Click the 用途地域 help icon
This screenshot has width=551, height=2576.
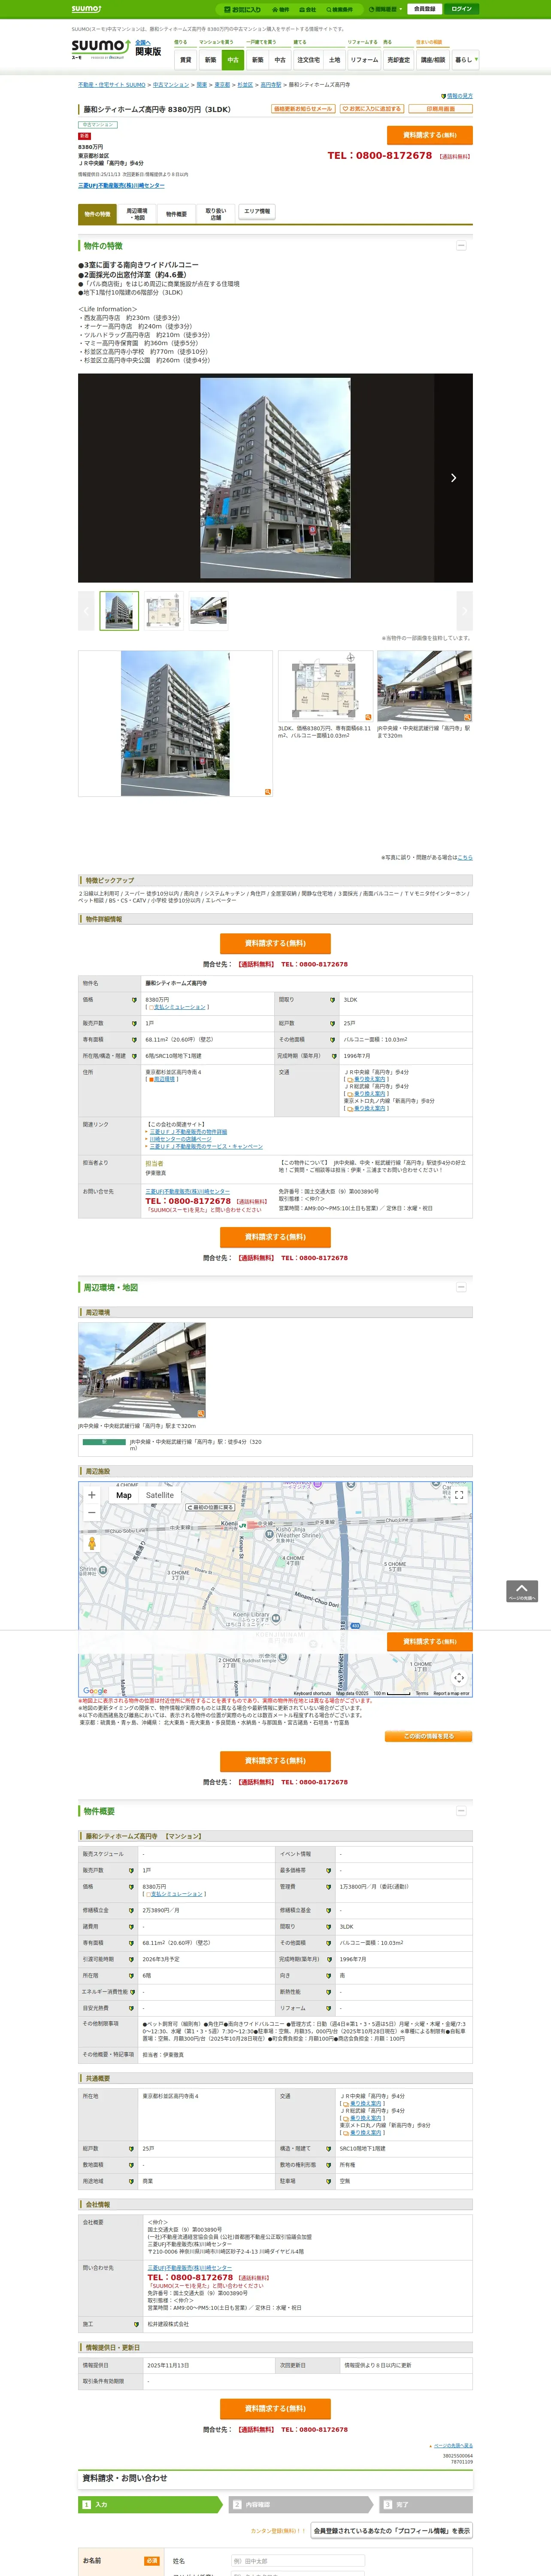pos(131,2182)
